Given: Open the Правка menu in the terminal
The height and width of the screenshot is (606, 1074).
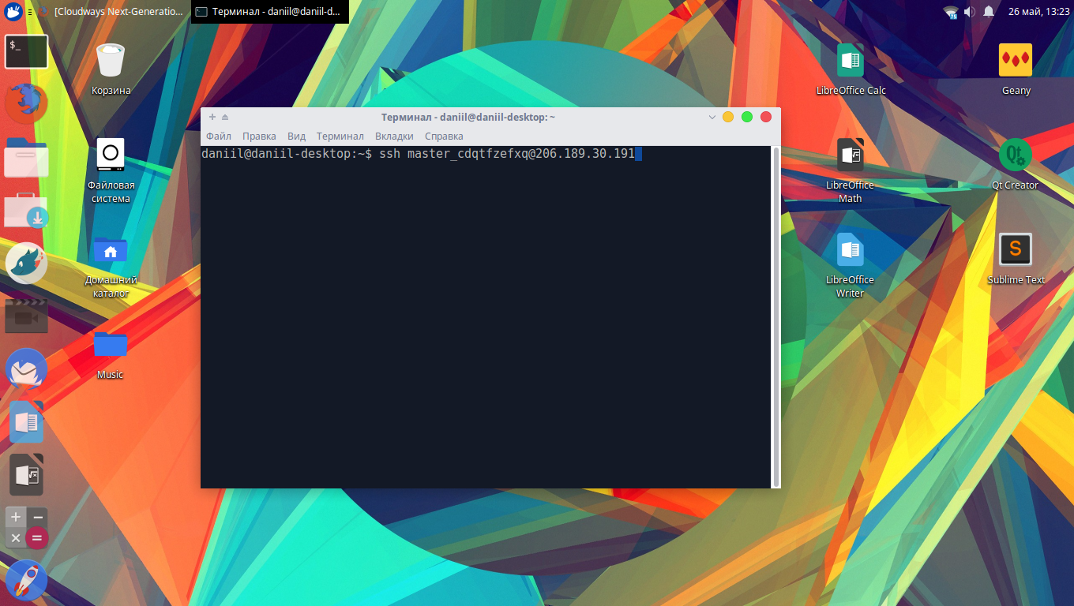Looking at the screenshot, I should [x=259, y=137].
